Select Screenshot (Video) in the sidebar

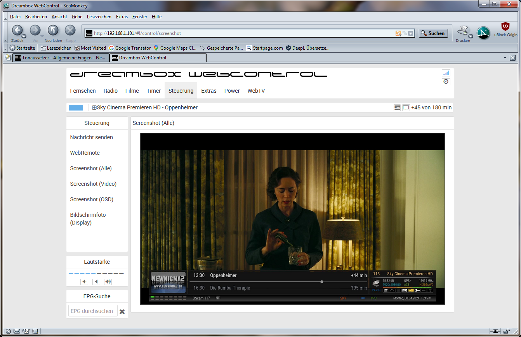click(93, 184)
